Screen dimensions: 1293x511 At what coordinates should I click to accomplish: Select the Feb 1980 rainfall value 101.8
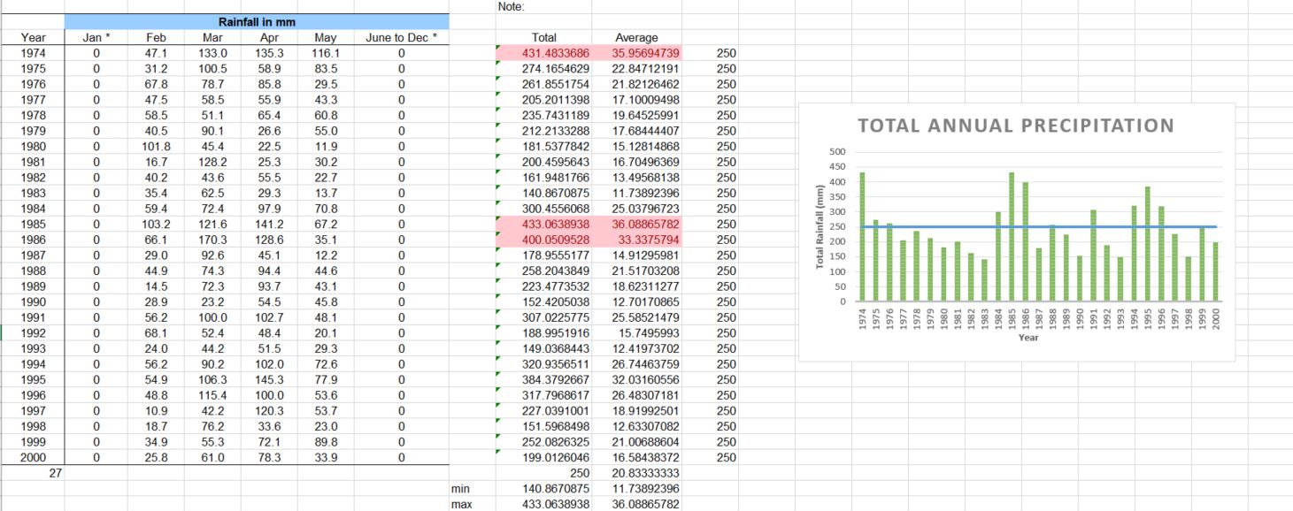[x=156, y=146]
